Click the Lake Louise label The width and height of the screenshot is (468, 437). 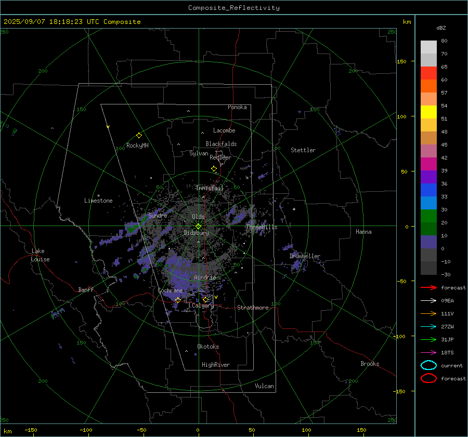click(41, 255)
